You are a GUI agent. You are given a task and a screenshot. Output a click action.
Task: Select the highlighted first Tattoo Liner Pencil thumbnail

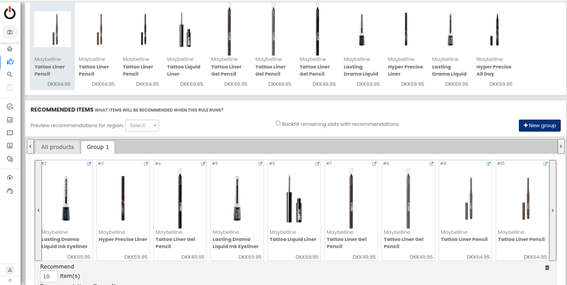(52, 30)
